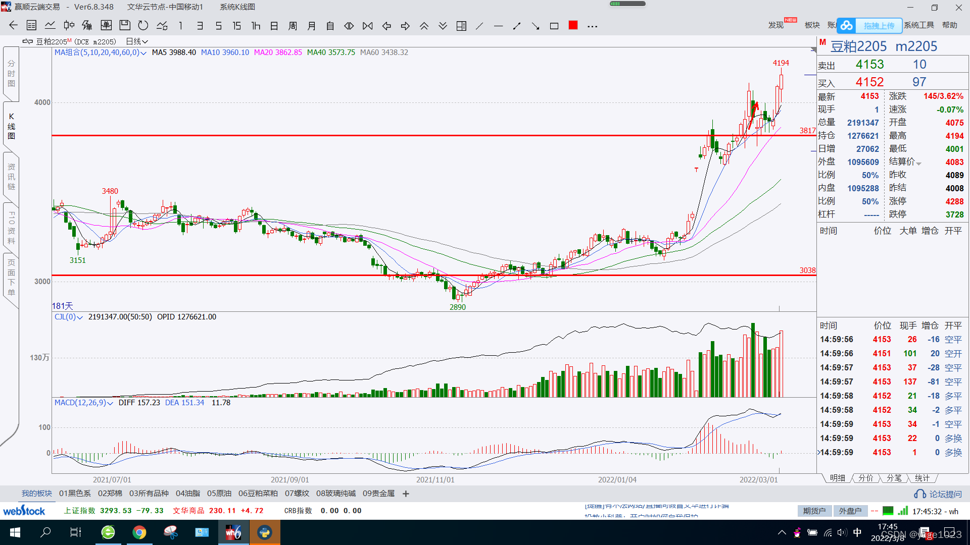
Task: Select the 1h hourly period button
Action: coord(256,26)
